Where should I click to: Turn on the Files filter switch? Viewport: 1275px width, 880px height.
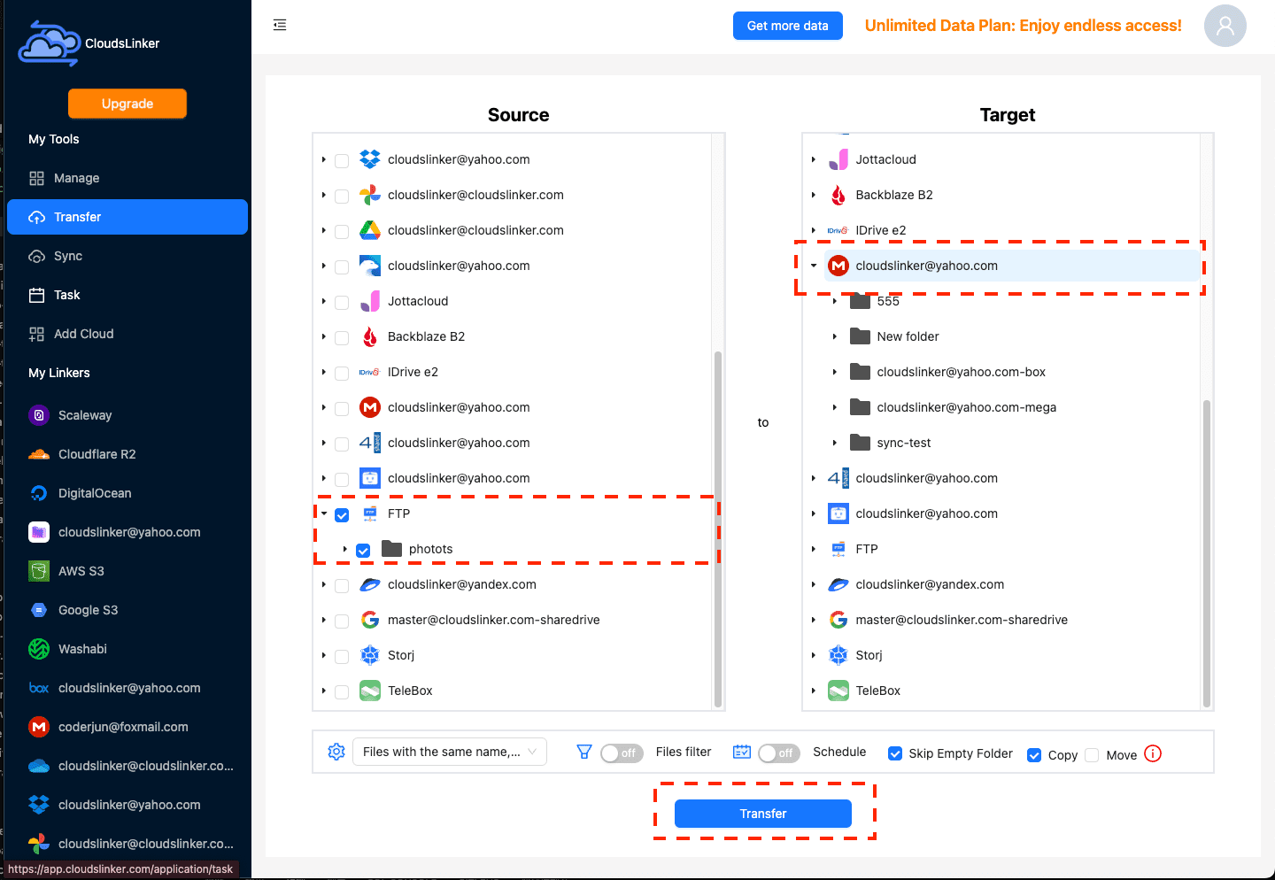pos(622,753)
